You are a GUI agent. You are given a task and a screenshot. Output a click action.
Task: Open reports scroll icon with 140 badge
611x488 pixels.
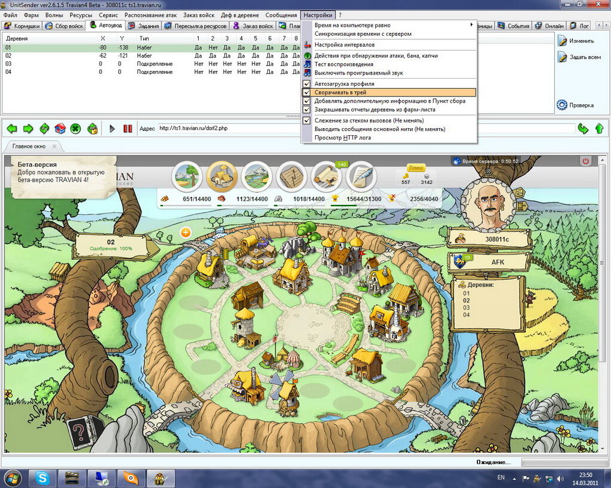tap(326, 176)
